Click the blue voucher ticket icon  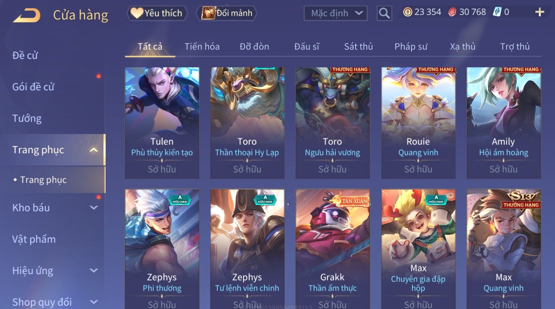pyautogui.click(x=497, y=12)
